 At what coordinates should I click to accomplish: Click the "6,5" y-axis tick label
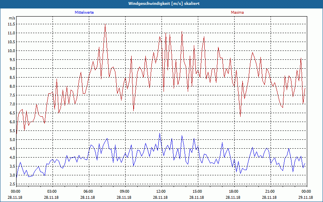(x=13, y=113)
